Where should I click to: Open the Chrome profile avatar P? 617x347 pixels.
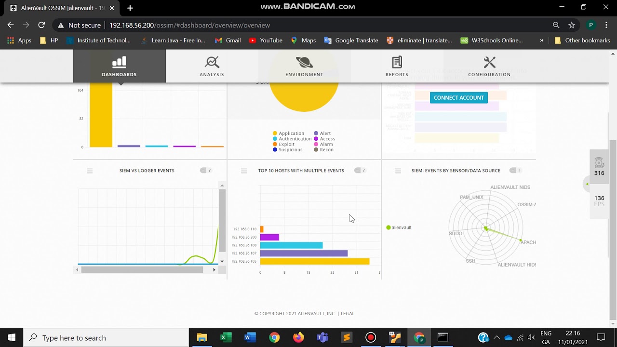point(590,25)
